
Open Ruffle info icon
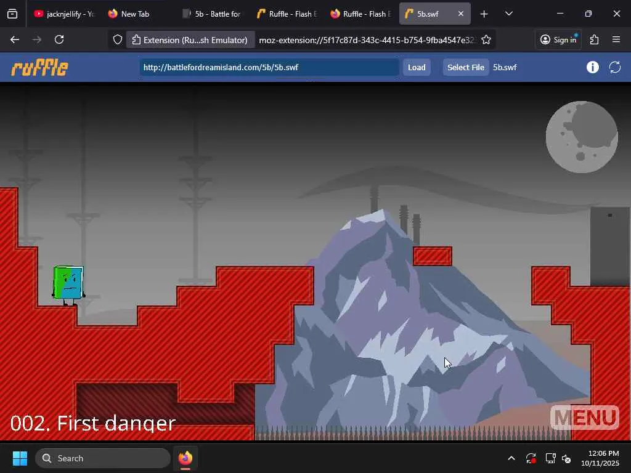tap(592, 67)
